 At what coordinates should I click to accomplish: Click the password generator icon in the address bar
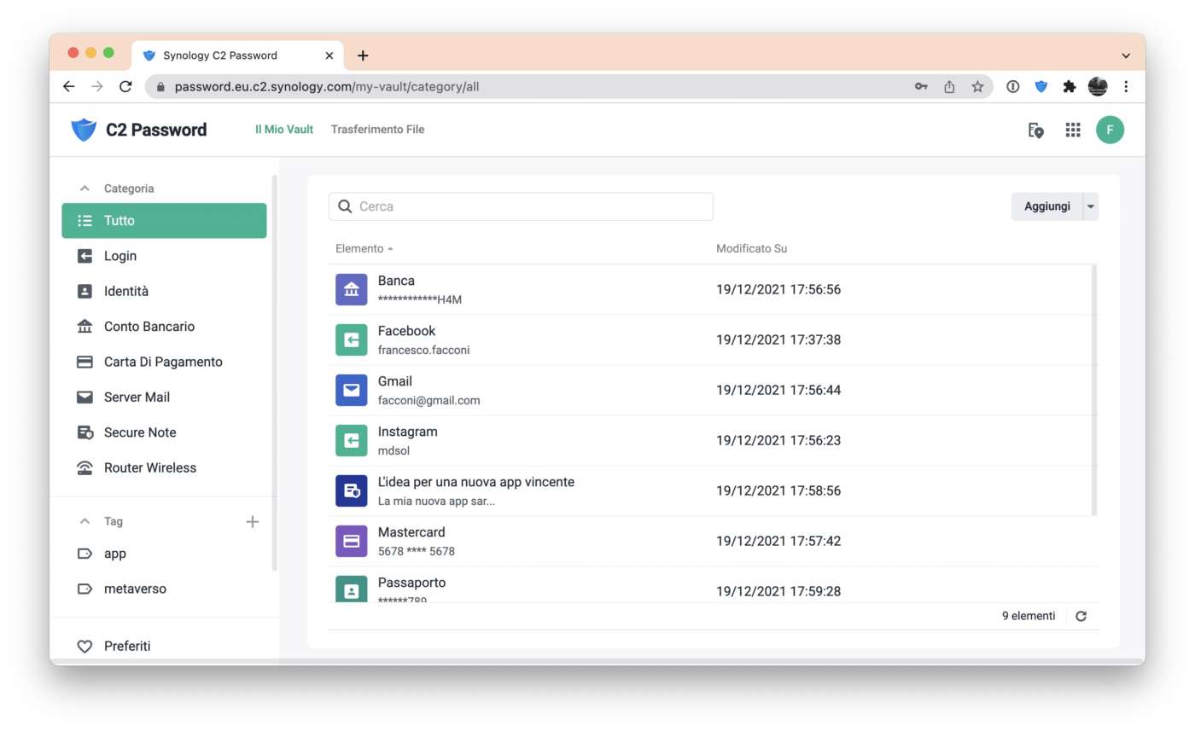click(921, 86)
